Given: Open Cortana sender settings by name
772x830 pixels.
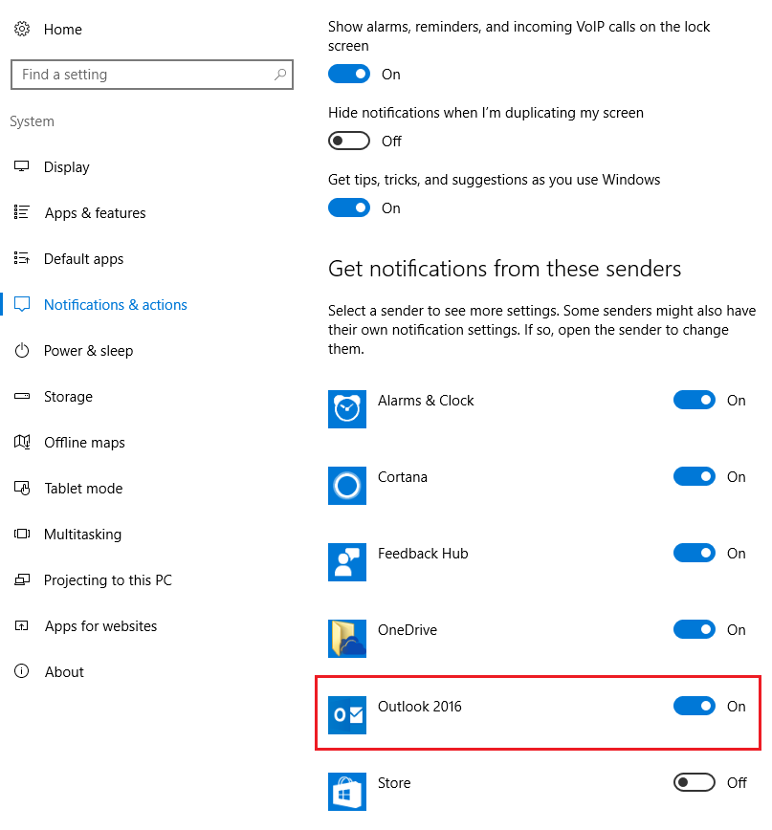Looking at the screenshot, I should click(403, 477).
